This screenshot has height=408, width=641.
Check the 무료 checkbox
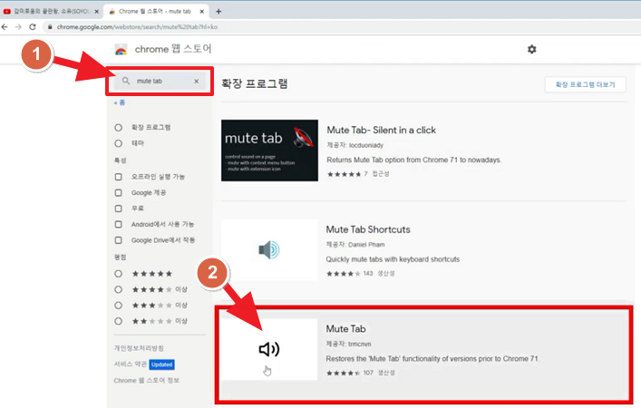(118, 209)
